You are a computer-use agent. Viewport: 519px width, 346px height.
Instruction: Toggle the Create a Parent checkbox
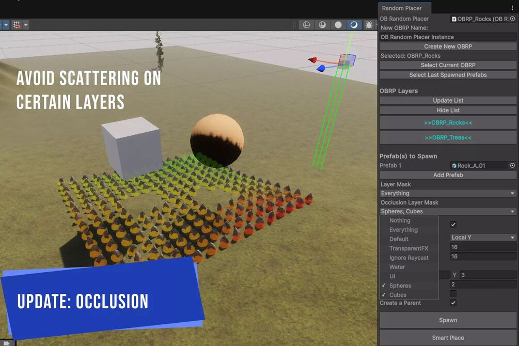(453, 303)
